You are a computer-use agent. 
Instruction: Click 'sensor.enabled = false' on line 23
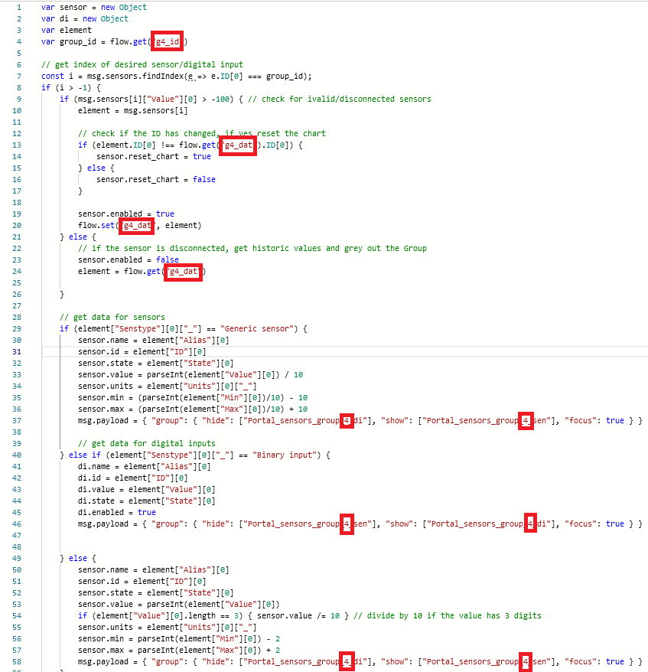[129, 259]
